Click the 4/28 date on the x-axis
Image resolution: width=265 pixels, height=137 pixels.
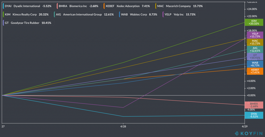pos(123,127)
